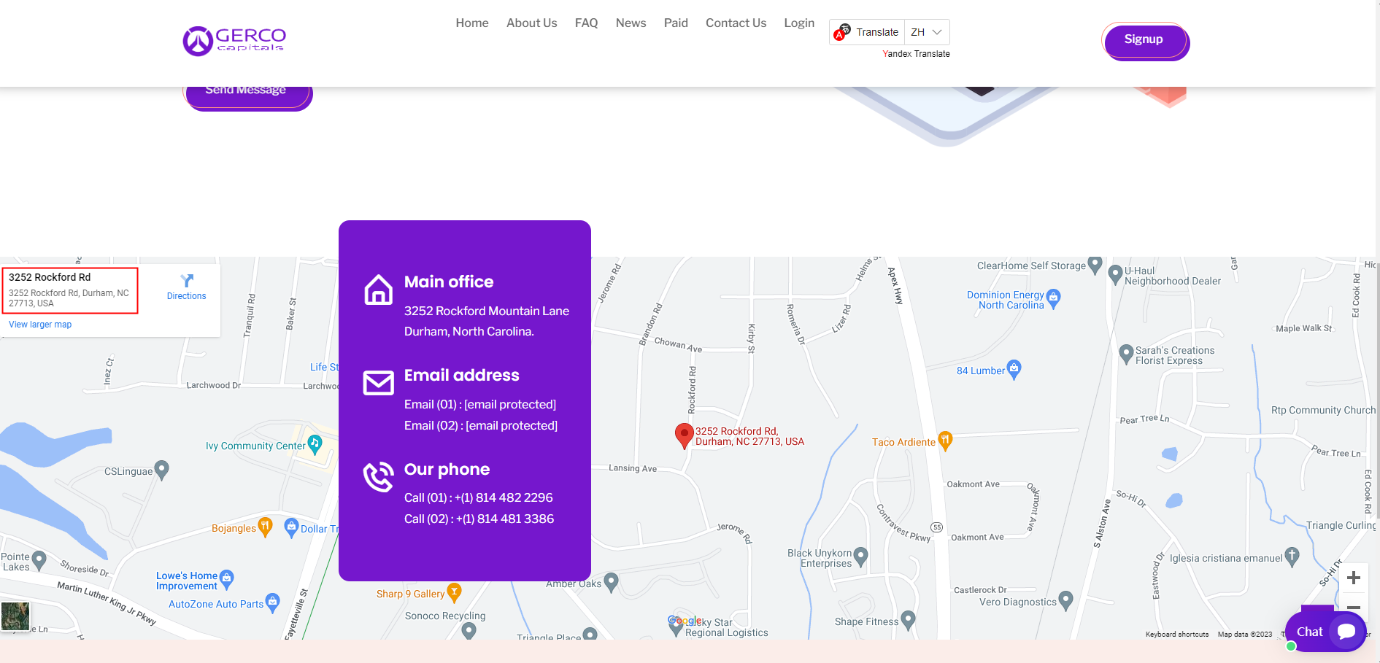
Task: Click the Pointe Lakes marker
Action: [x=39, y=559]
